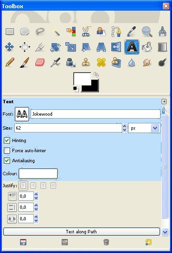
Task: Restore saved tool options icon
Action: (64, 242)
